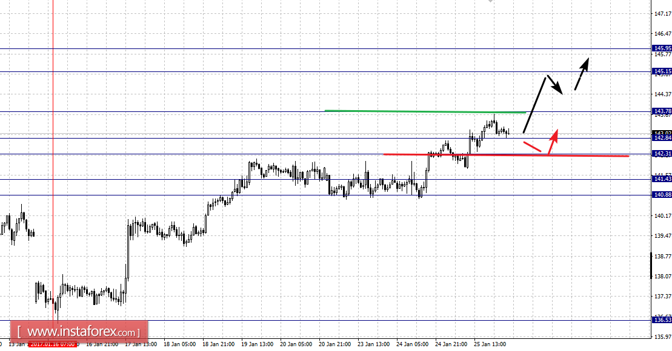Open the www.instaforex.com watermark link
Screen dimensions: 672x351
(79, 332)
